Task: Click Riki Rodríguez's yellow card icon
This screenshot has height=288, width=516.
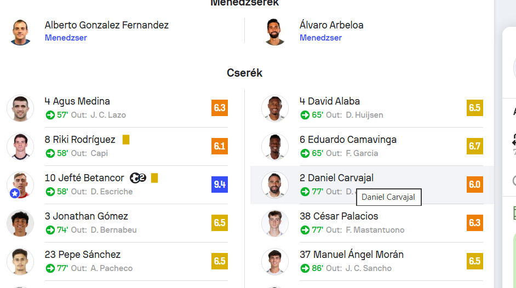Action: [126, 140]
